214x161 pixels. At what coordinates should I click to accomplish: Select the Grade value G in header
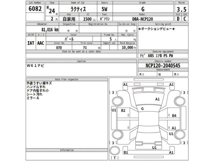point(143,9)
